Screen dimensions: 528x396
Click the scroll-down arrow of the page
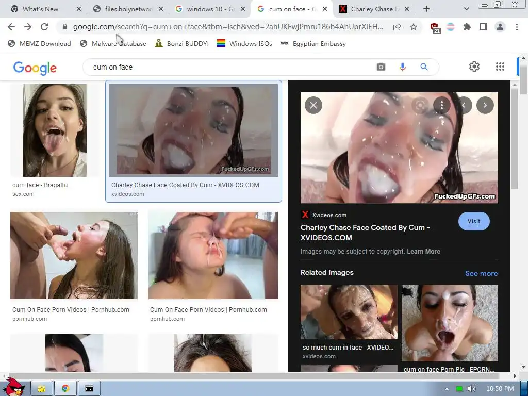524,367
